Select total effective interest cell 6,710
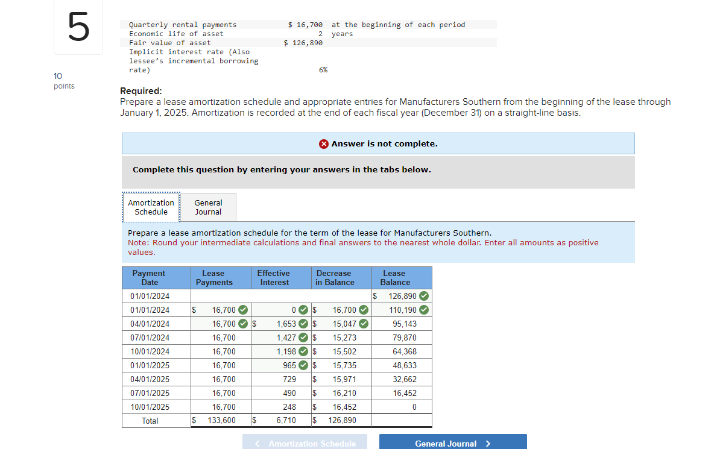This screenshot has height=449, width=714. pyautogui.click(x=281, y=420)
